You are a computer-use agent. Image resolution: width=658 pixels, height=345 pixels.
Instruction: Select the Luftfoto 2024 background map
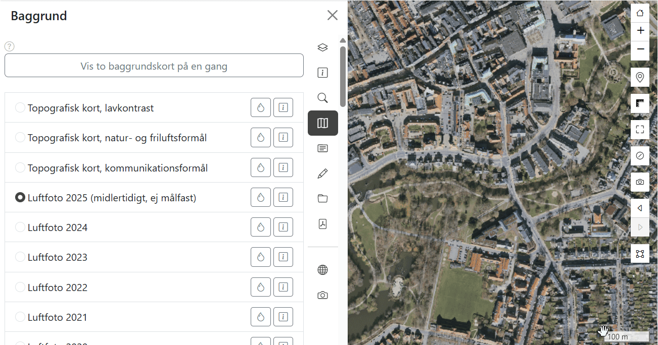[x=20, y=227]
